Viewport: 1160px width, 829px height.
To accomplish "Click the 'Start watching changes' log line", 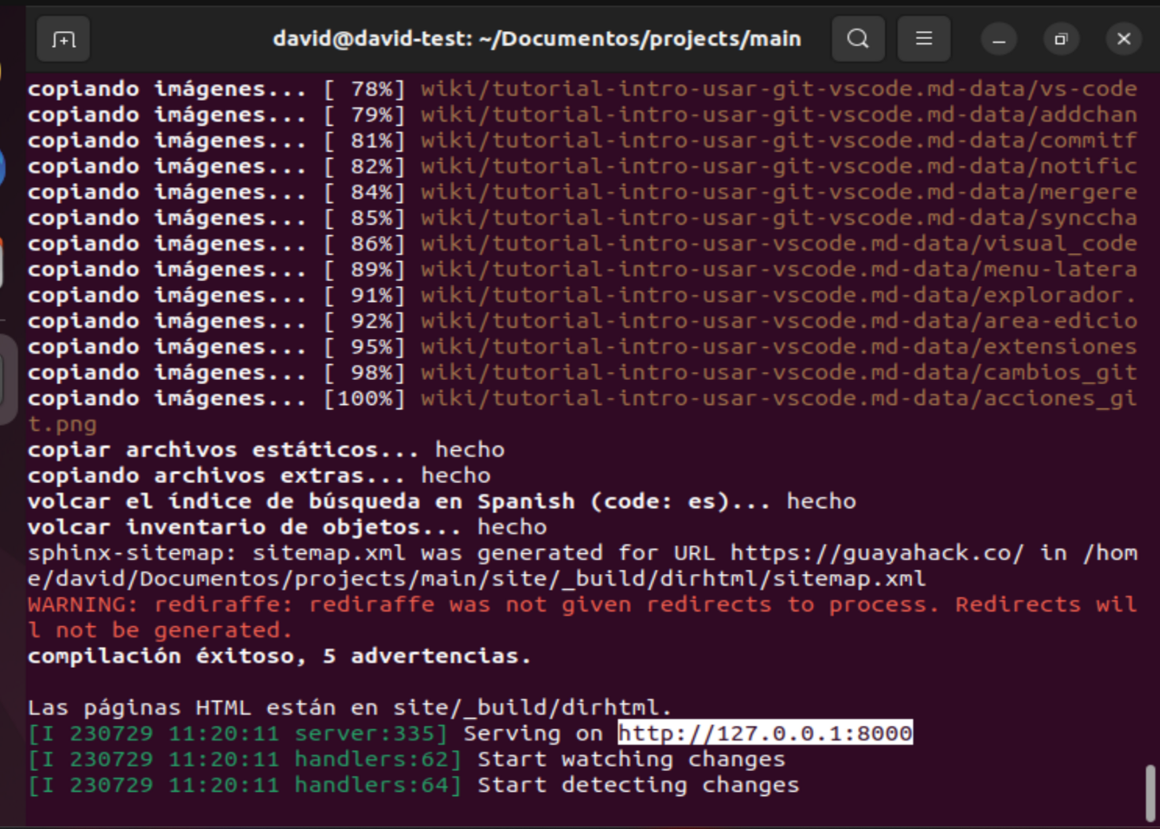I will click(631, 760).
